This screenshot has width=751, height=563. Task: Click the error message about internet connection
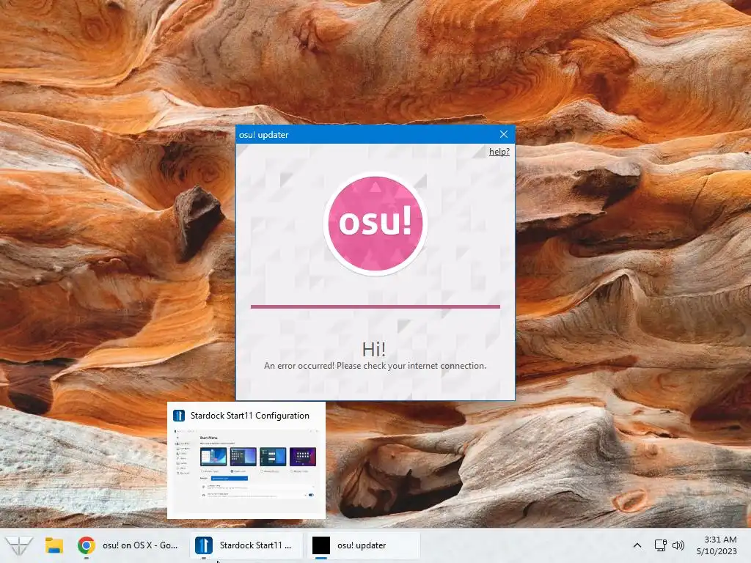click(x=375, y=366)
